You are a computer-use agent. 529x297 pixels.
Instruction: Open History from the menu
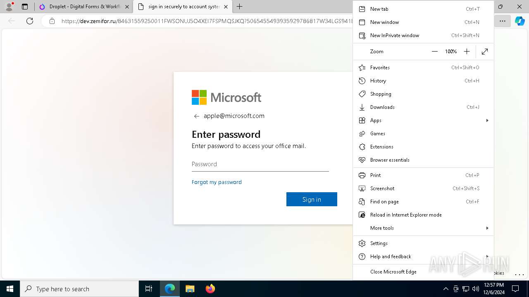(x=423, y=81)
